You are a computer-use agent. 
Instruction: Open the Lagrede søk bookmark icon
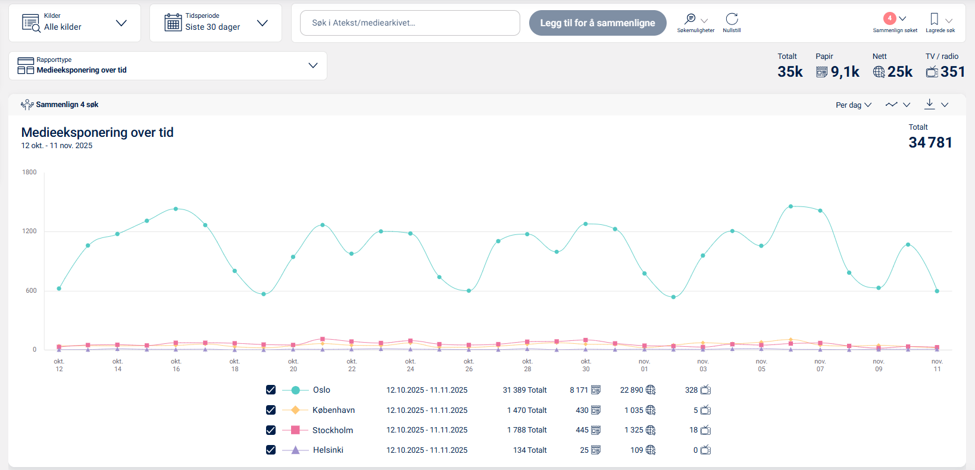click(935, 20)
